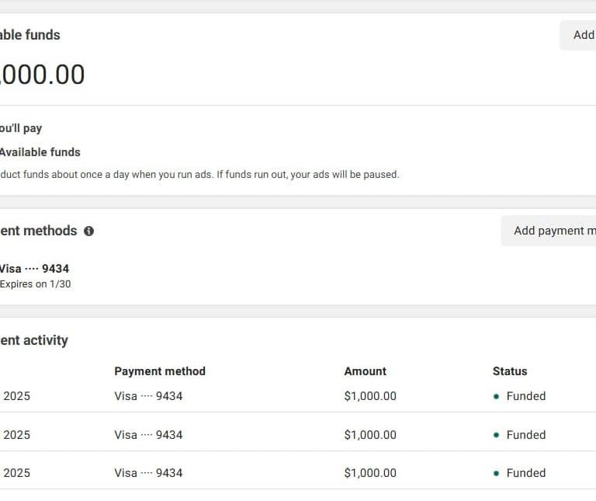
Task: Open third row's Visa 9434 payment entry
Action: 148,473
